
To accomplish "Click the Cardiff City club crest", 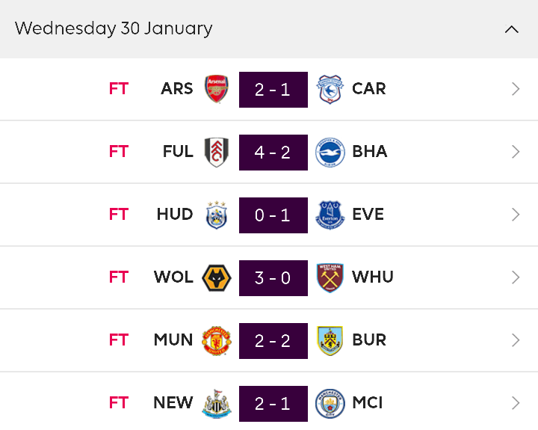I will (x=330, y=89).
